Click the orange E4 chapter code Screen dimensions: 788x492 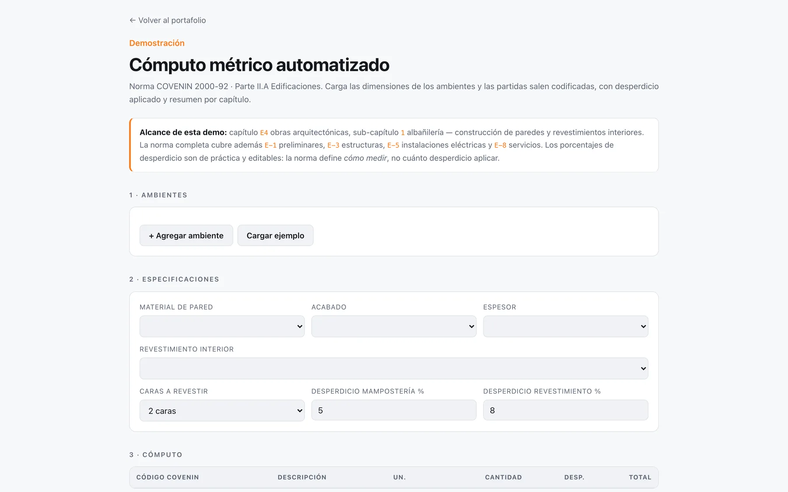[264, 133]
